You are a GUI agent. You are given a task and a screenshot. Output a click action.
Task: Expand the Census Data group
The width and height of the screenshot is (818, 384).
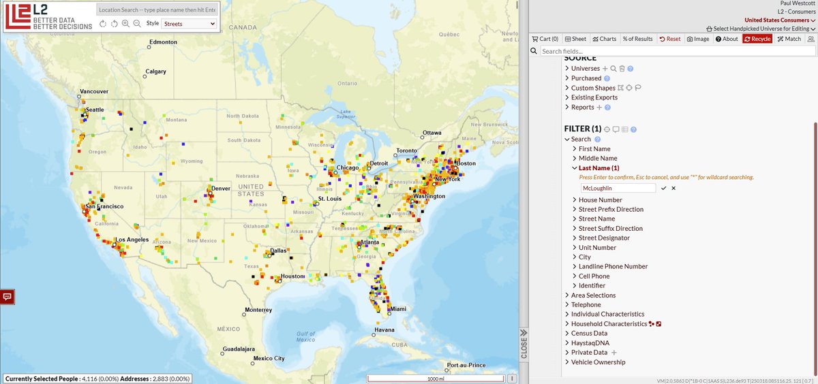point(567,334)
